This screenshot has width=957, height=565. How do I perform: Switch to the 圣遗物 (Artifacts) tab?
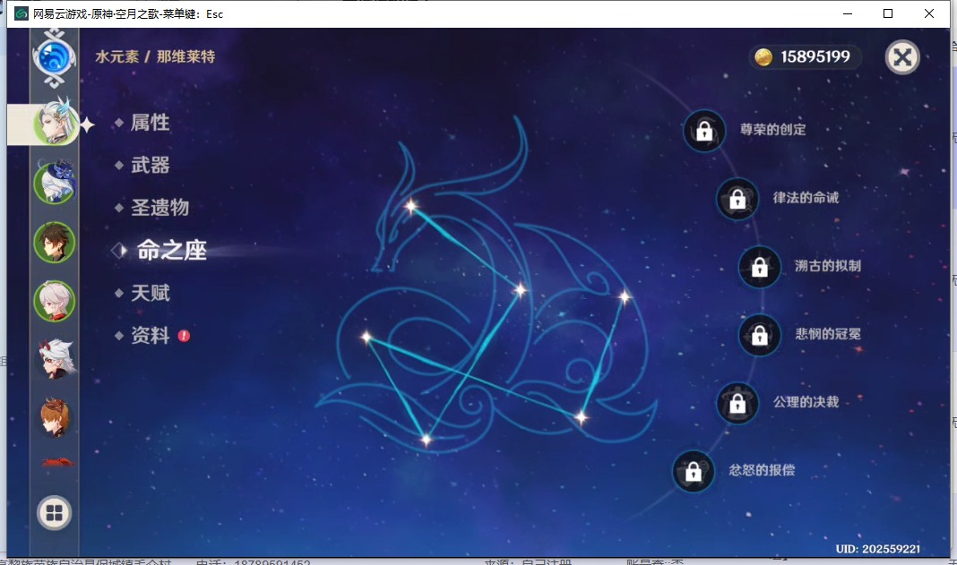(x=159, y=208)
